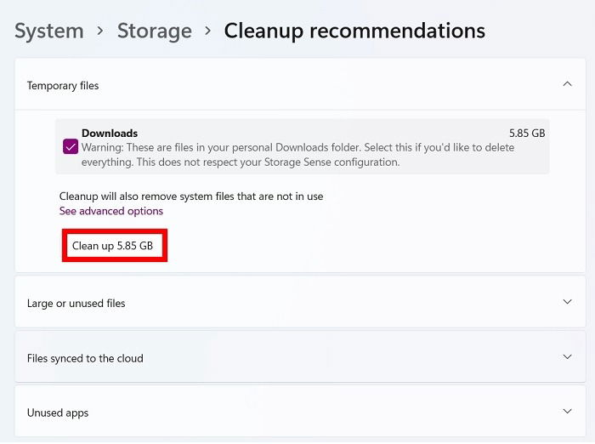
Task: Click the bold Downloads item title
Action: coord(110,134)
